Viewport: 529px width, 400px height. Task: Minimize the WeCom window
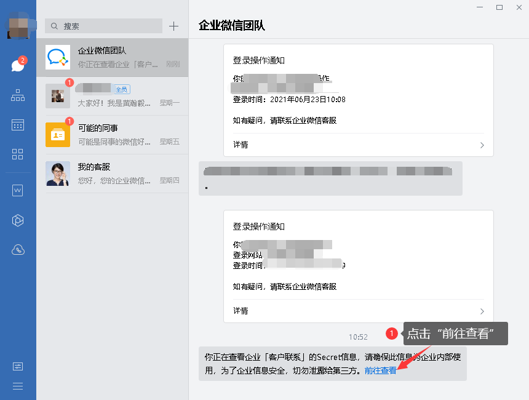(x=480, y=7)
